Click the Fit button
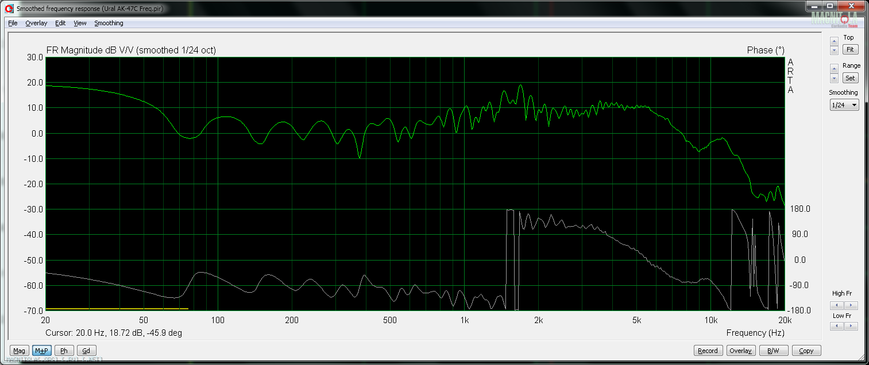This screenshot has width=869, height=365. (x=851, y=50)
